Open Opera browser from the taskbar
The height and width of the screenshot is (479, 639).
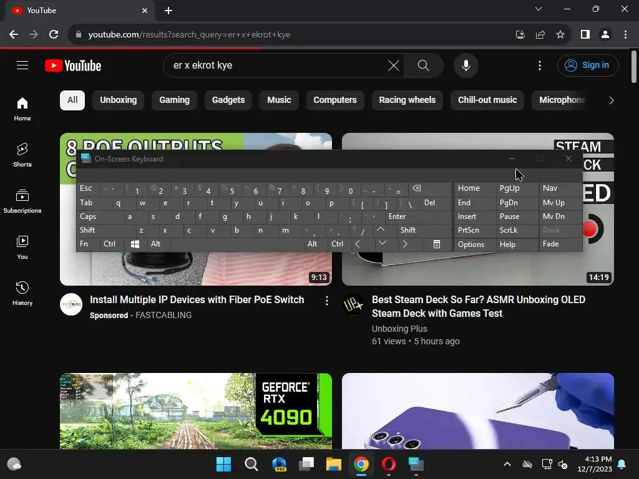[388, 464]
